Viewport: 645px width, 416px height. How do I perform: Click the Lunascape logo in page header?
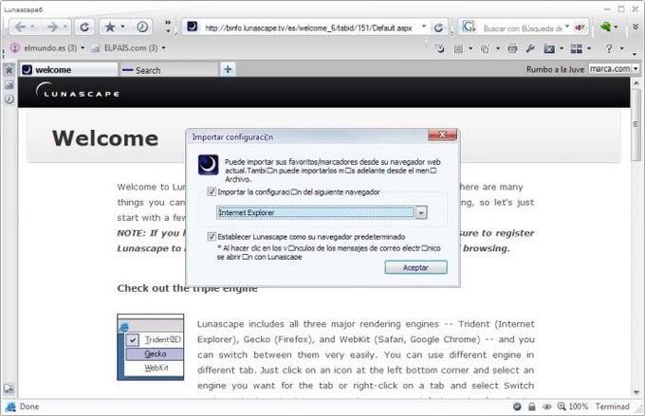coord(78,91)
